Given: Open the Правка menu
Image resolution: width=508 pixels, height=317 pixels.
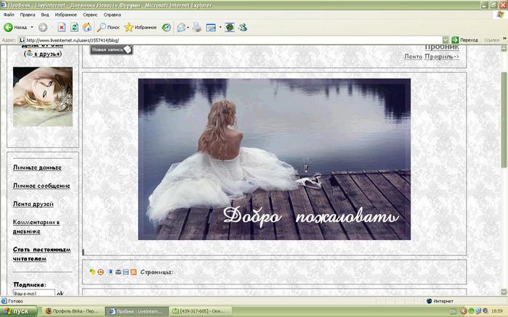Looking at the screenshot, I should click(x=28, y=15).
